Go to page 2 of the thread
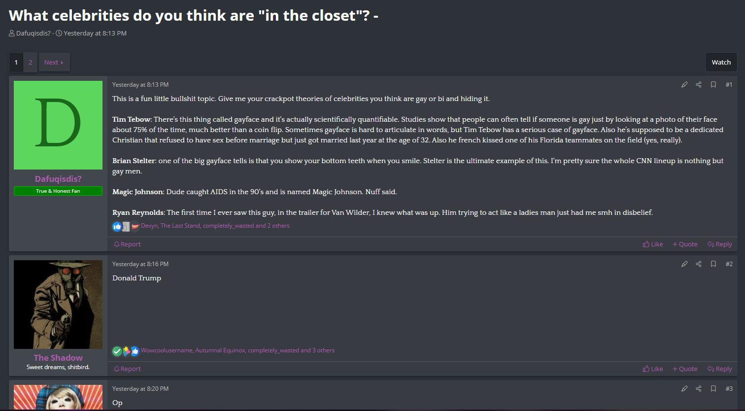Viewport: 745px width, 411px height. pyautogui.click(x=30, y=63)
